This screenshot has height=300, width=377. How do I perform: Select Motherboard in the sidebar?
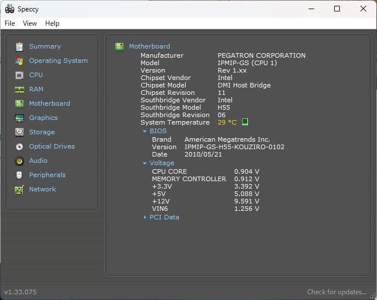tap(50, 103)
